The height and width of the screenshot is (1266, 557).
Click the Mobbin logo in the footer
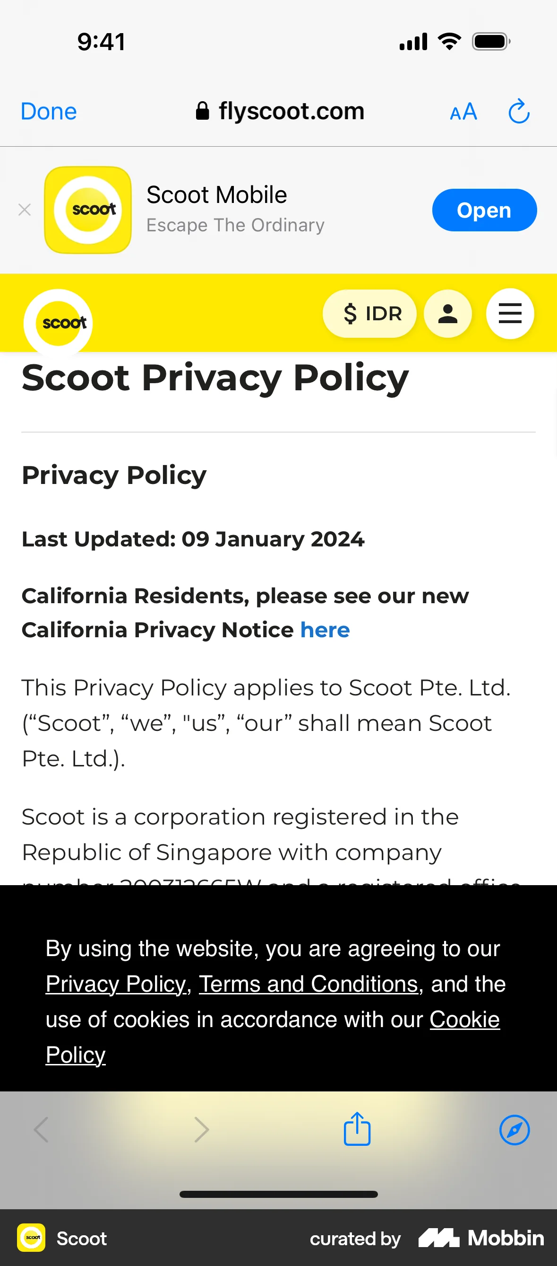[x=480, y=1238]
